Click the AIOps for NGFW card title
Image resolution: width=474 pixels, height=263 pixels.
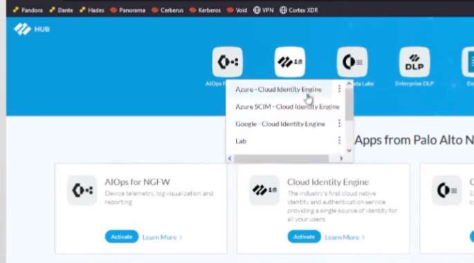[137, 182]
